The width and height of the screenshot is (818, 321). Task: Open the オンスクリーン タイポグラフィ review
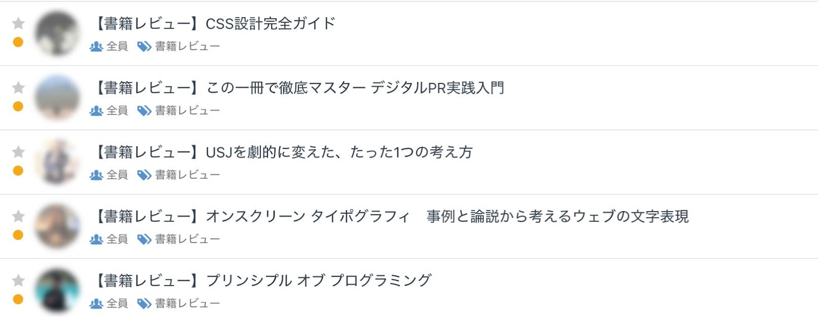390,216
